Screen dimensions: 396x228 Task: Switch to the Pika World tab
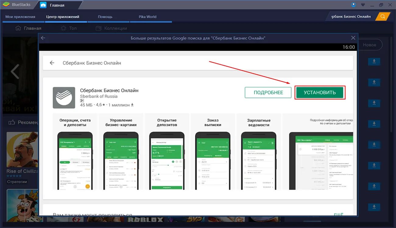coord(147,17)
